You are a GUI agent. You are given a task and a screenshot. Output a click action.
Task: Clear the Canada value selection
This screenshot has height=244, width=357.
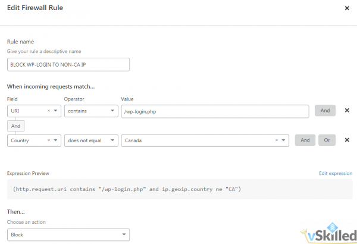pyautogui.click(x=277, y=140)
